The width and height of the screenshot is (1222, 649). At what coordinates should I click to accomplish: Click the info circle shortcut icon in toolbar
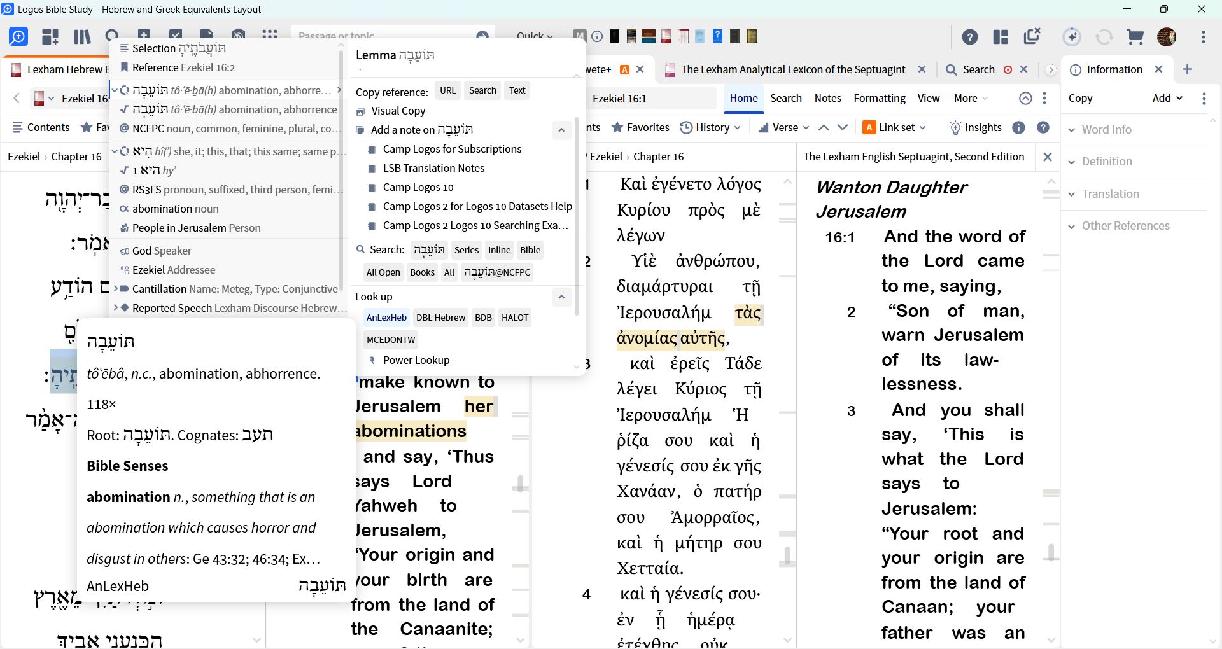[x=597, y=36]
